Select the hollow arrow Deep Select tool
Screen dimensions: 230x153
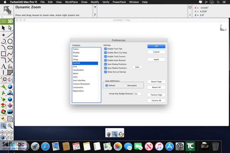10,28
